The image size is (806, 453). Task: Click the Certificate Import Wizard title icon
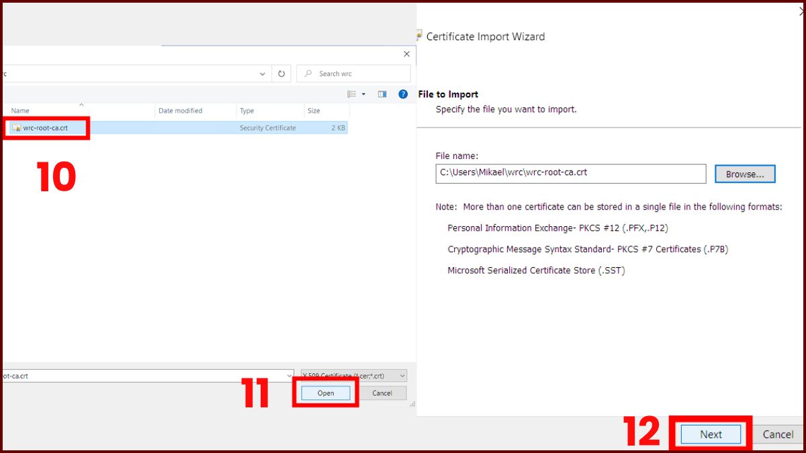[418, 36]
